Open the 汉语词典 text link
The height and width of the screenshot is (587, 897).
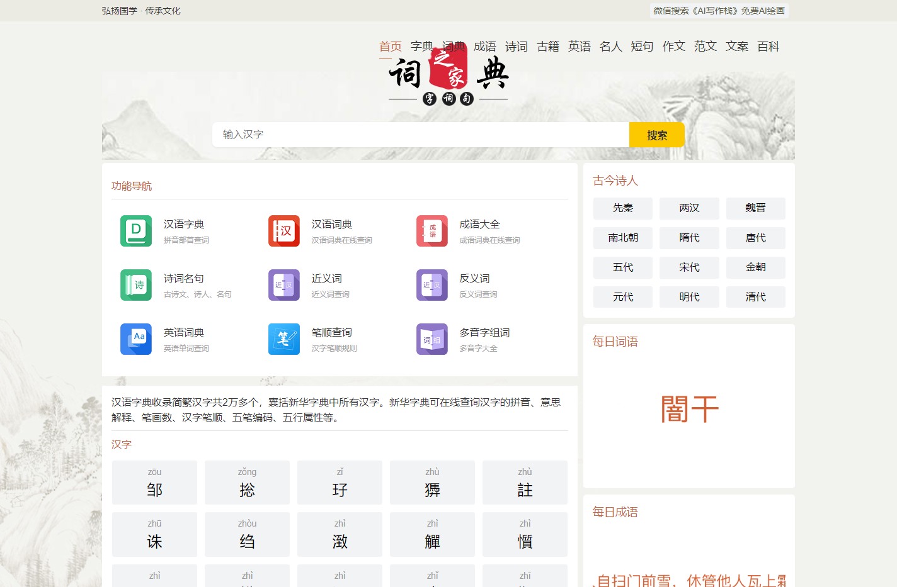pos(332,224)
